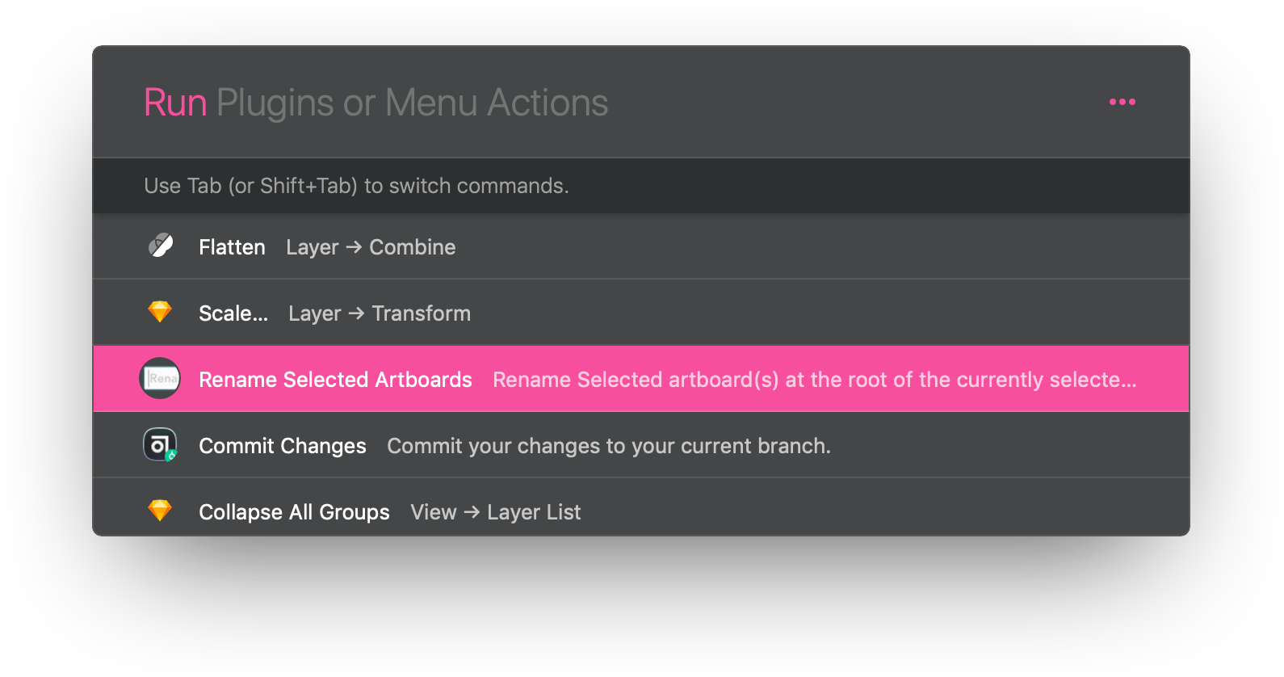The image size is (1284, 677).
Task: Click the highlighted pink selection row
Action: [x=642, y=379]
